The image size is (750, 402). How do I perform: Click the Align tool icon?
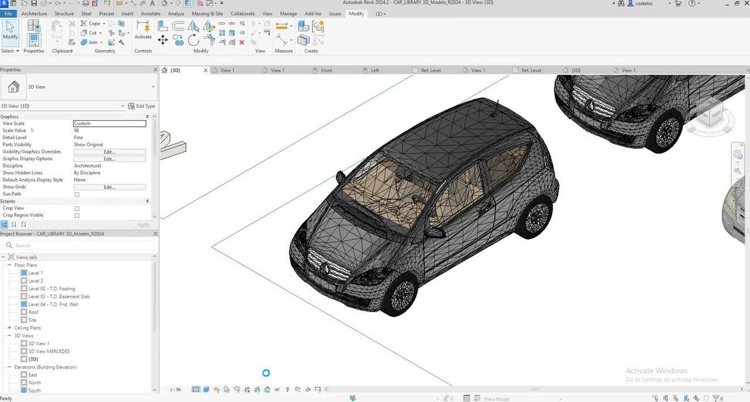[163, 26]
